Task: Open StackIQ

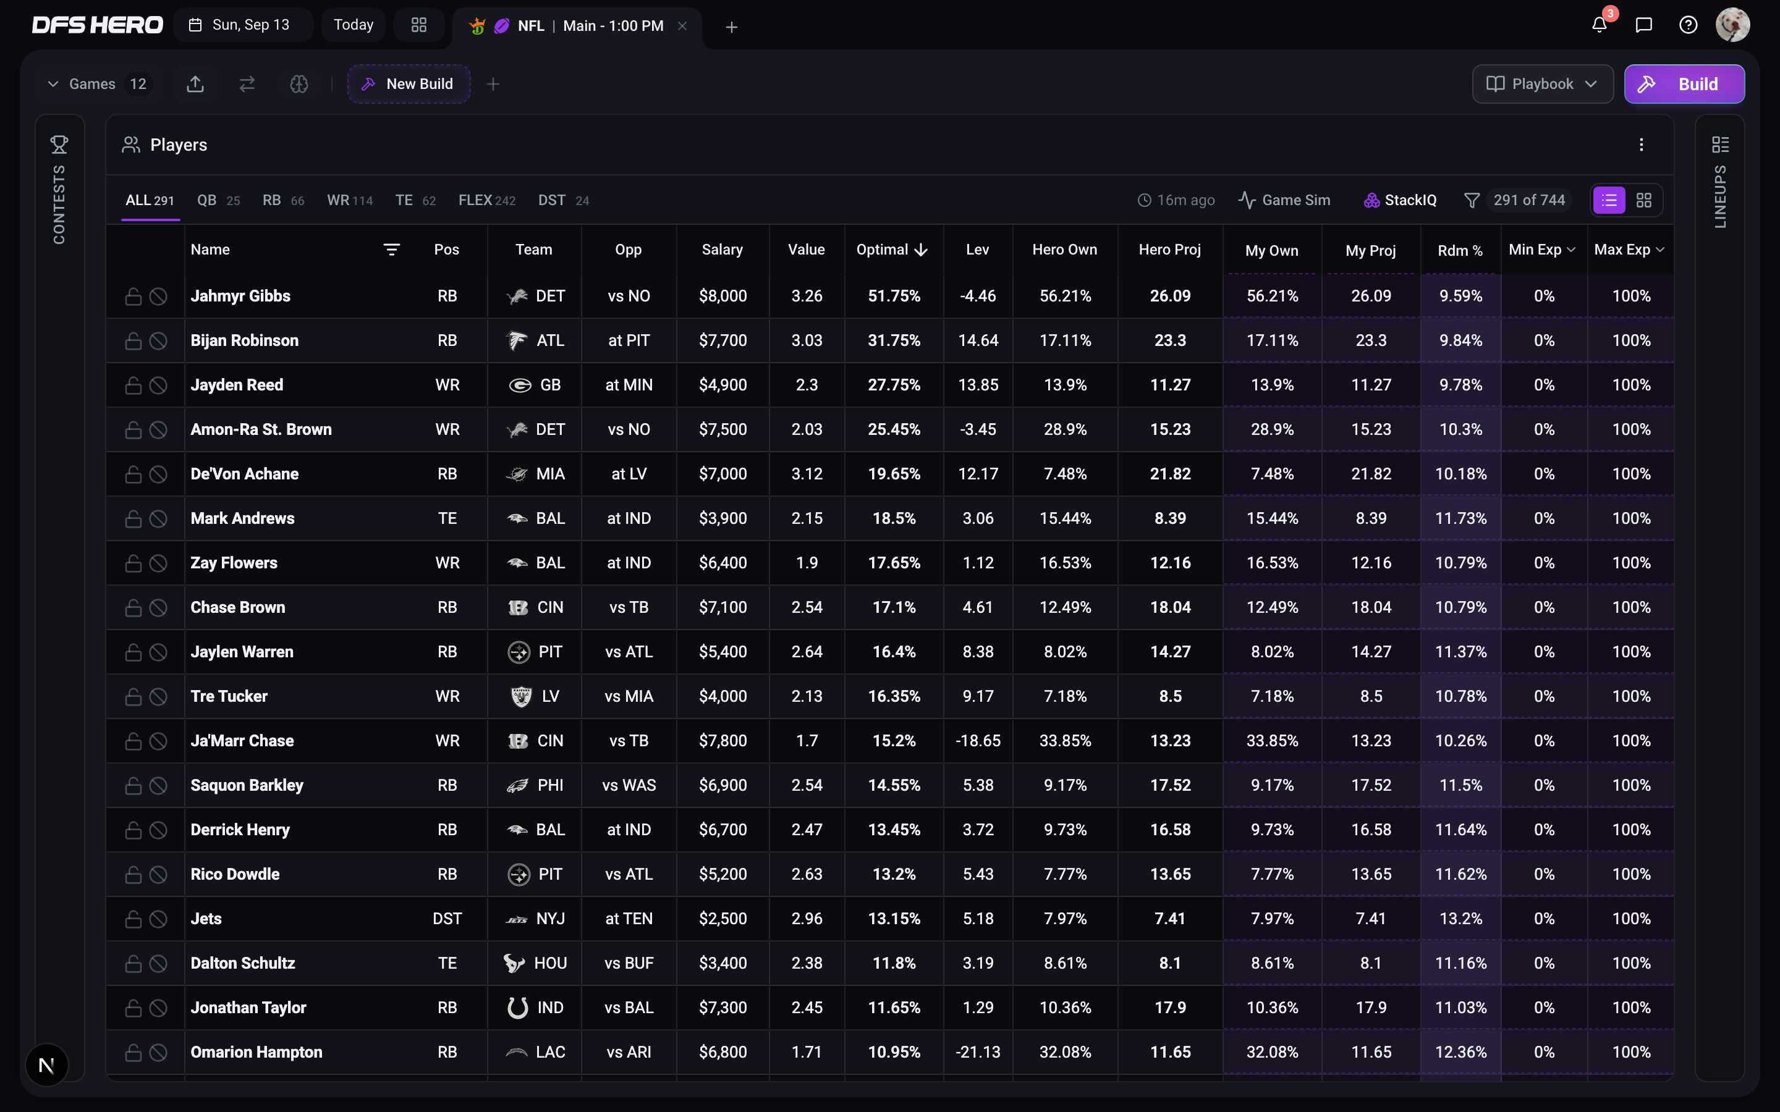Action: 1400,200
